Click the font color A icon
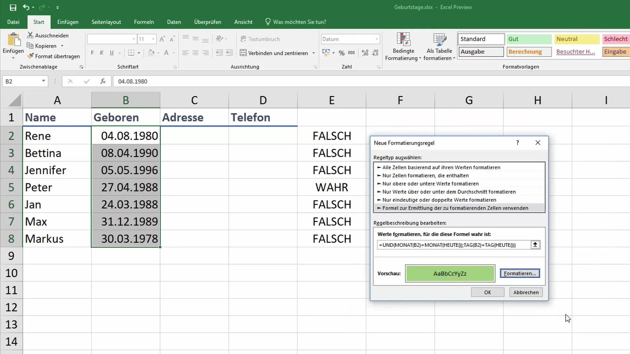The image size is (630, 354). 166,53
